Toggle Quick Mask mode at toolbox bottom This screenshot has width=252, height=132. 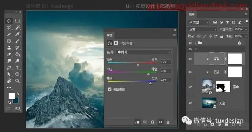pyautogui.click(x=9, y=108)
